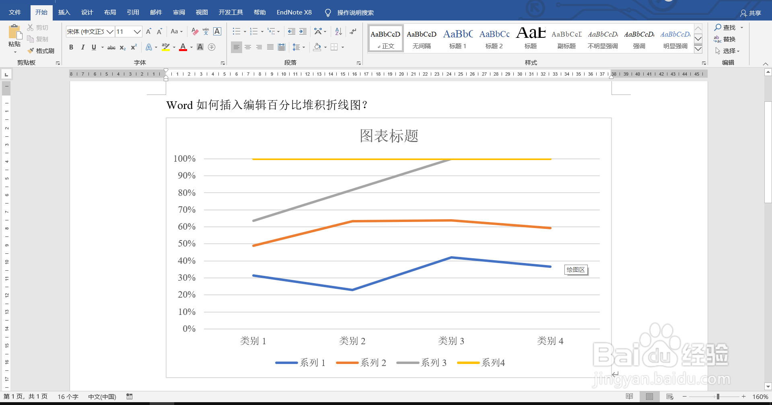
Task: Toggle Superscript formatting
Action: 134,47
